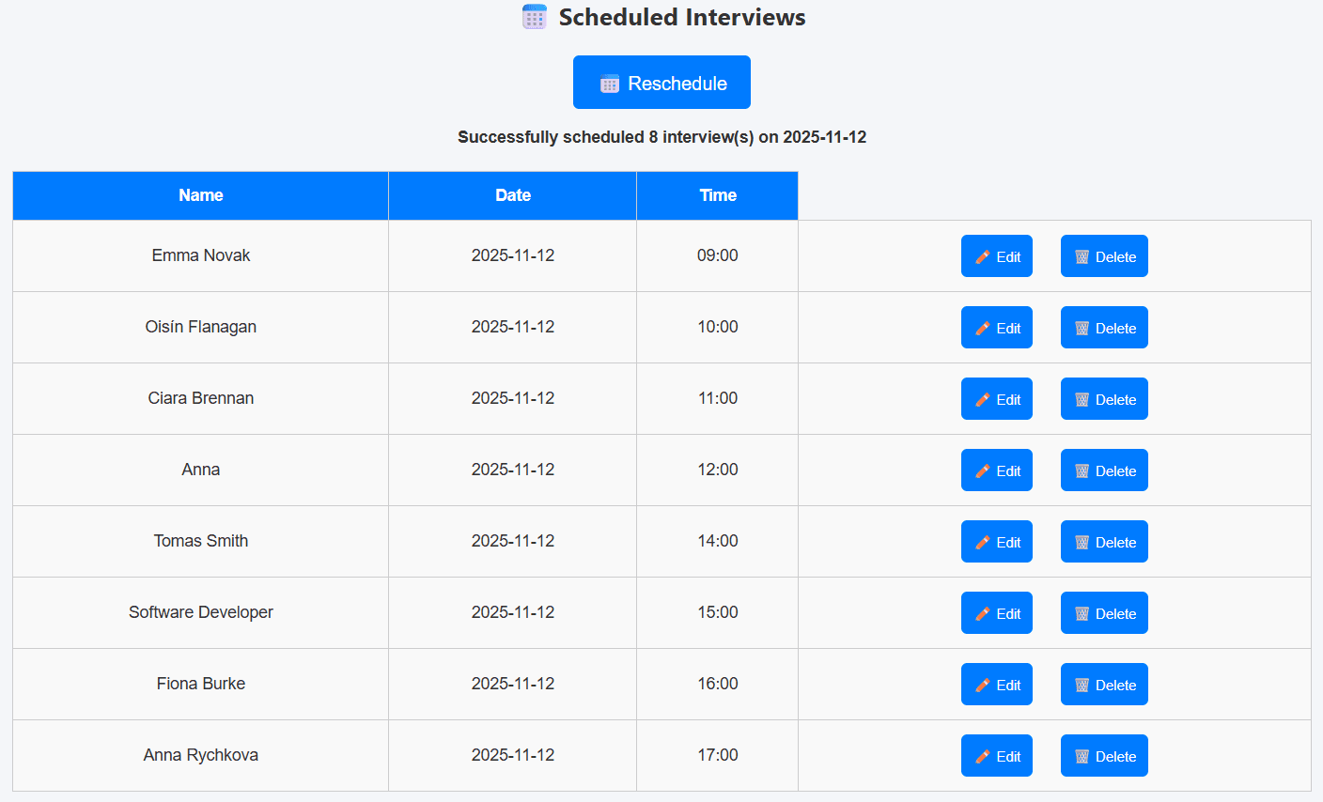Click trash icon for Tomas Smith's interview
1323x802 pixels.
coord(1082,542)
